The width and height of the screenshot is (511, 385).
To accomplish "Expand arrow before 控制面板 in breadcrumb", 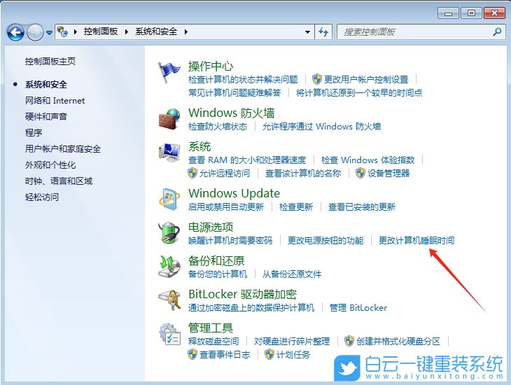I will pos(76,32).
